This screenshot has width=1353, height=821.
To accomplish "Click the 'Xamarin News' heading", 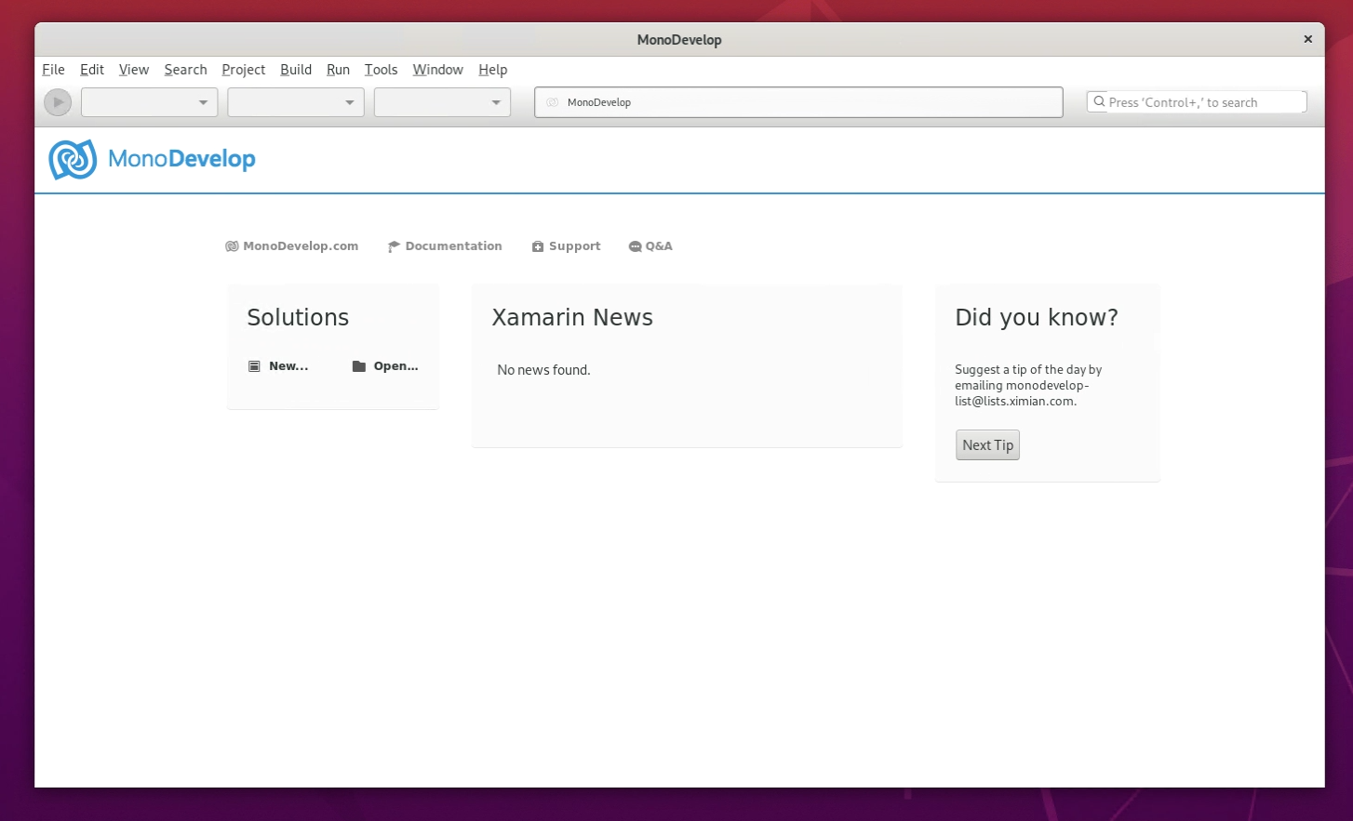I will 572,317.
